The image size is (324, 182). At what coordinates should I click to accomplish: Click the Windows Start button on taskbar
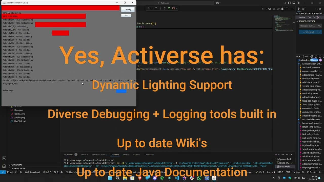(110, 178)
